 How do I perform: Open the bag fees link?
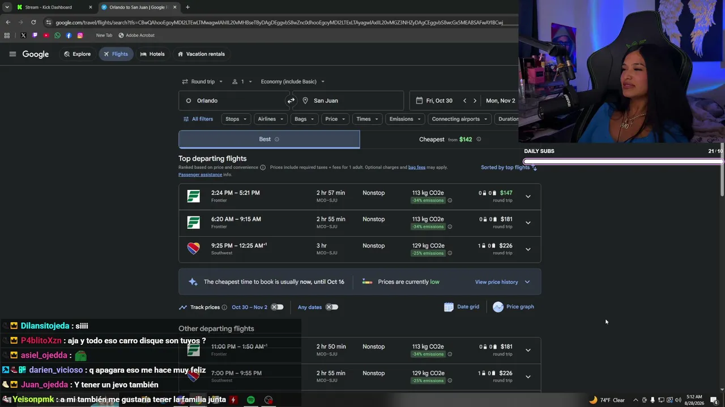417,167
